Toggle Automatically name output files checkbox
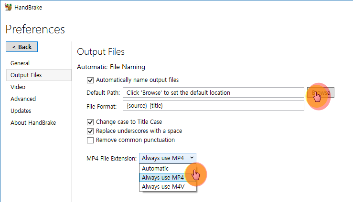Viewport: 353px width, 202px height. point(90,80)
